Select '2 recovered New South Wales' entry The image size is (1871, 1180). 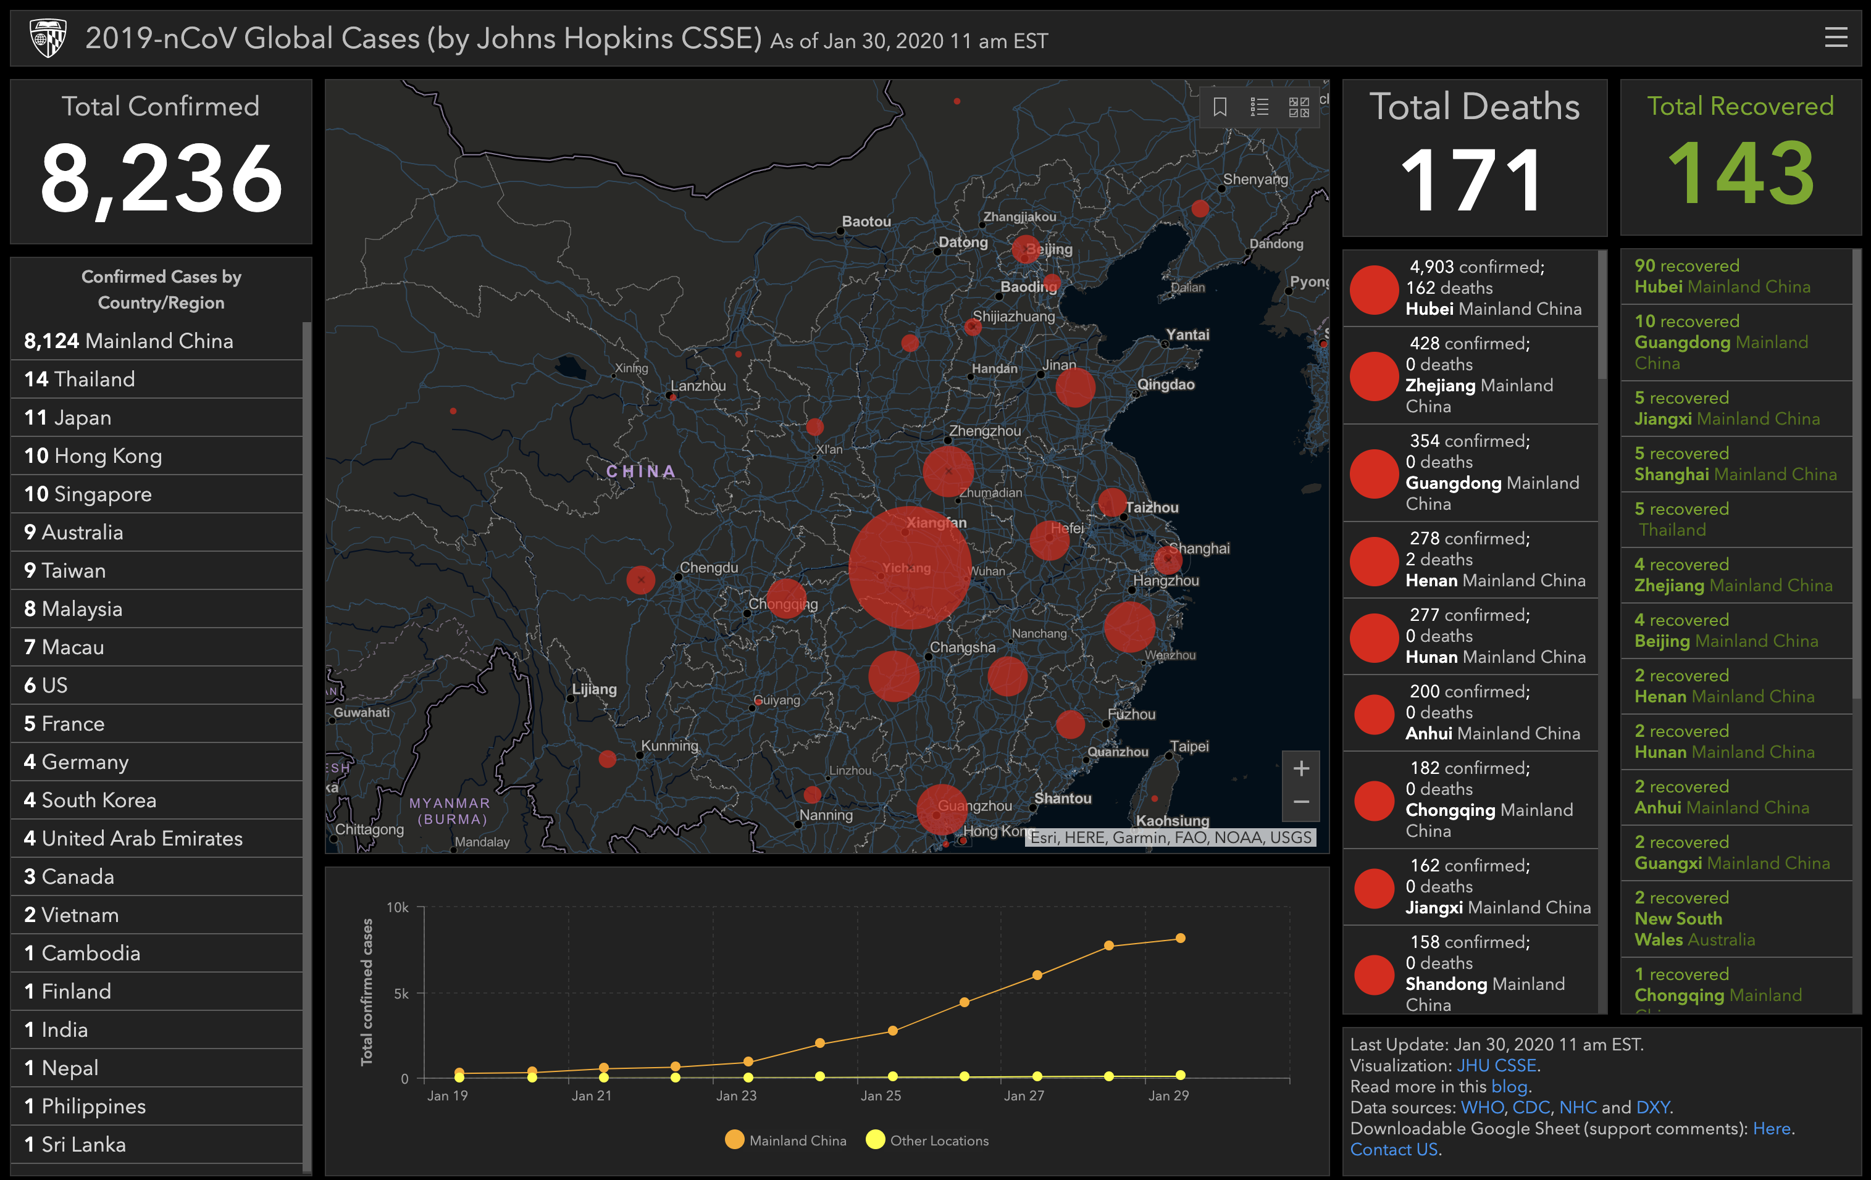coord(1736,918)
